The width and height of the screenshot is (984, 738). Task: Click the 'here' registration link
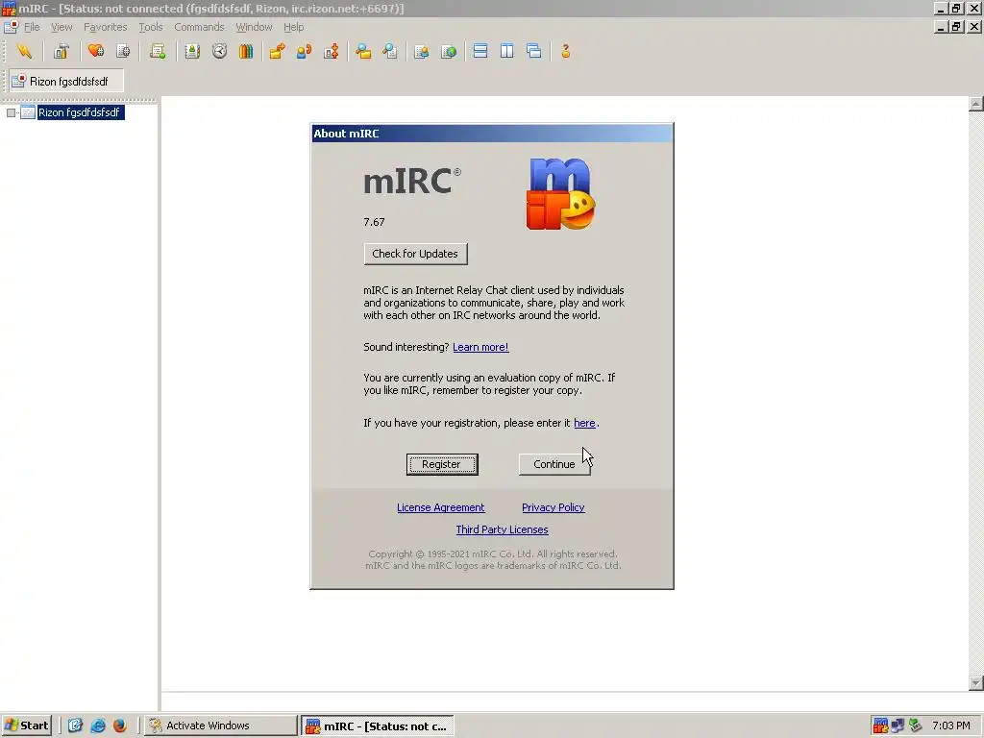pyautogui.click(x=584, y=423)
